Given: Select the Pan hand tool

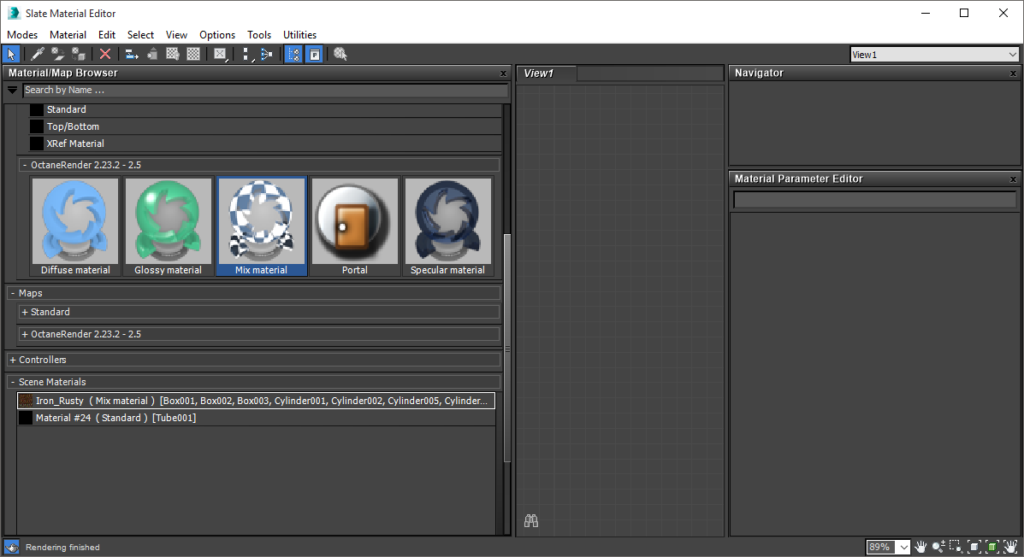Looking at the screenshot, I should tap(920, 547).
